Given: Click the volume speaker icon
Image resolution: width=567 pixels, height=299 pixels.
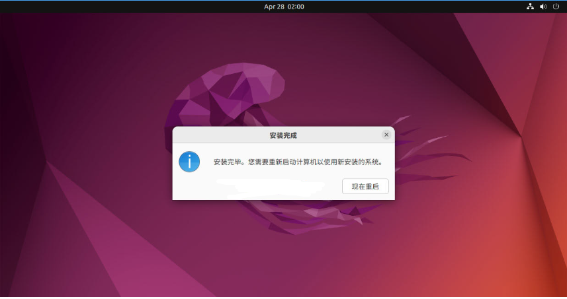Looking at the screenshot, I should (543, 7).
